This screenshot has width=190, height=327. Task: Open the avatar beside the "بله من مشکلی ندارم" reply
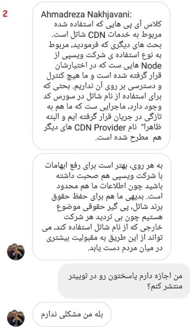pyautogui.click(x=16, y=318)
